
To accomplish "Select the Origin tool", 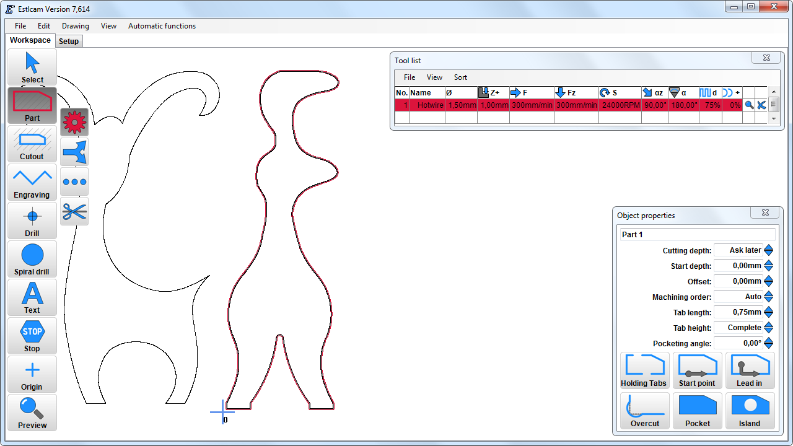I will pos(32,375).
